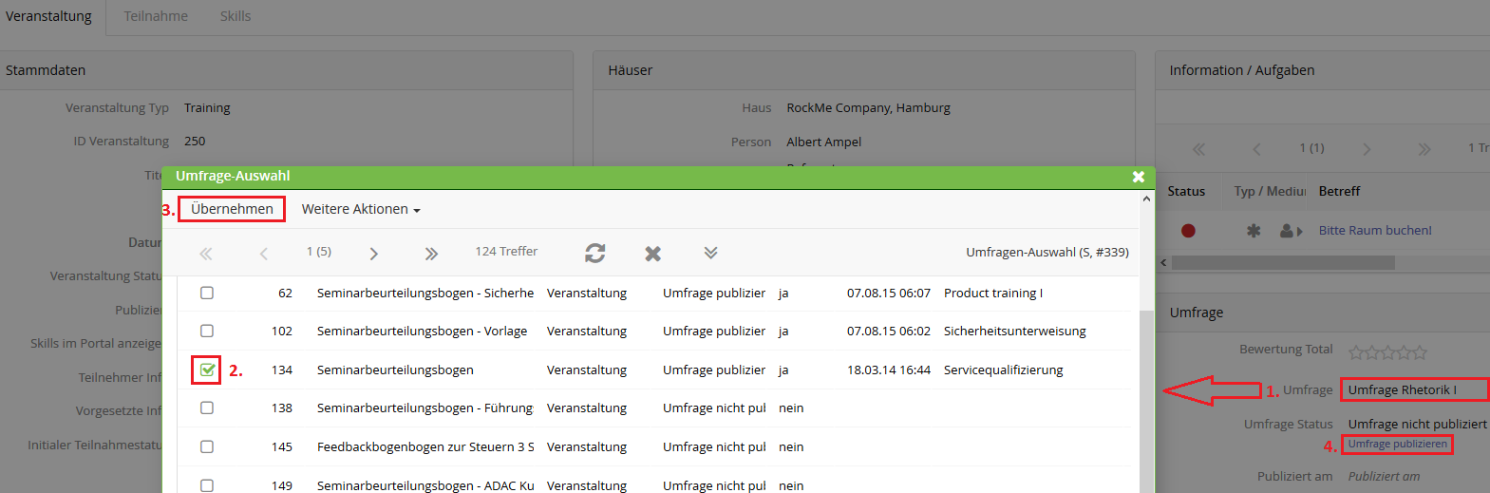Close the Umfrage-Auswahl dialog
This screenshot has width=1490, height=493.
1138,177
